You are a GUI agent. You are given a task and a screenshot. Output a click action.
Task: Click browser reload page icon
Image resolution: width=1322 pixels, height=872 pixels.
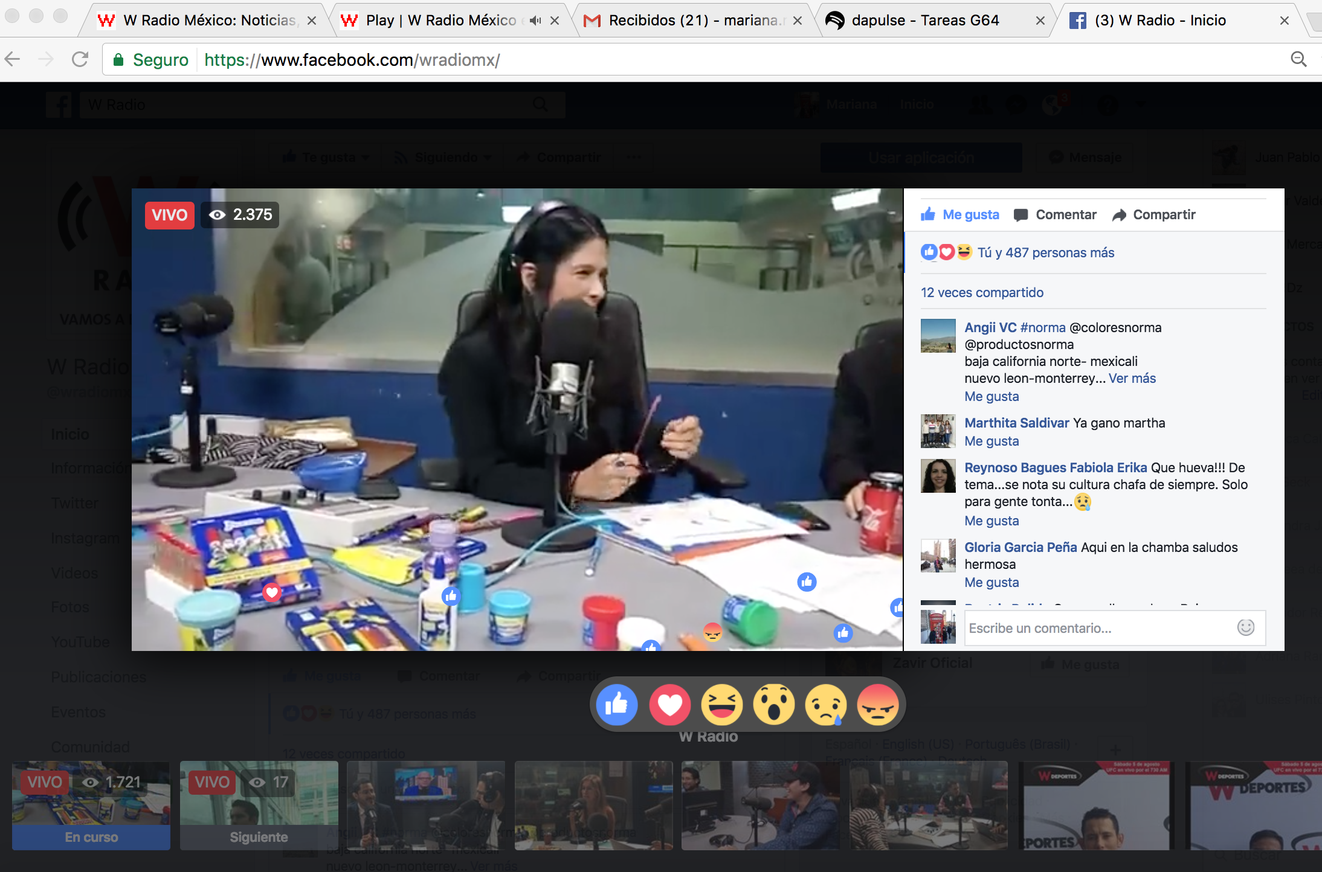[80, 59]
